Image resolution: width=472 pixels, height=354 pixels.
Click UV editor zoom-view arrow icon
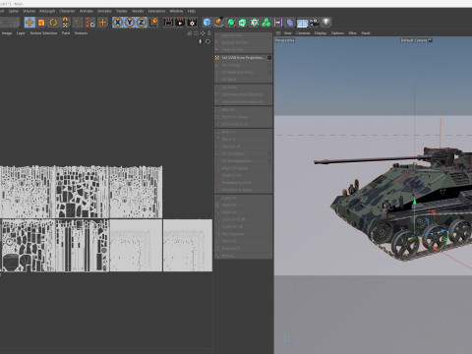pyautogui.click(x=209, y=33)
